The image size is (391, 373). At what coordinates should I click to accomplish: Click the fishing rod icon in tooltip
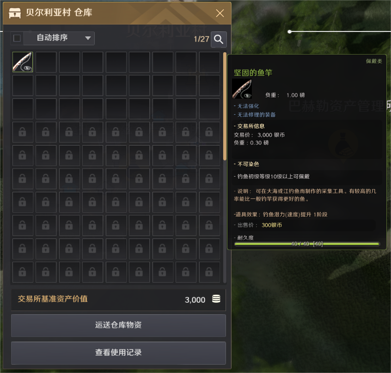tap(242, 89)
